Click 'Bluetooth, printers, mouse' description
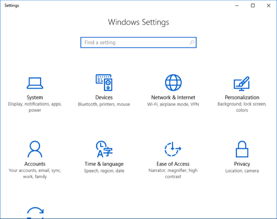This screenshot has width=277, height=219. click(x=104, y=104)
